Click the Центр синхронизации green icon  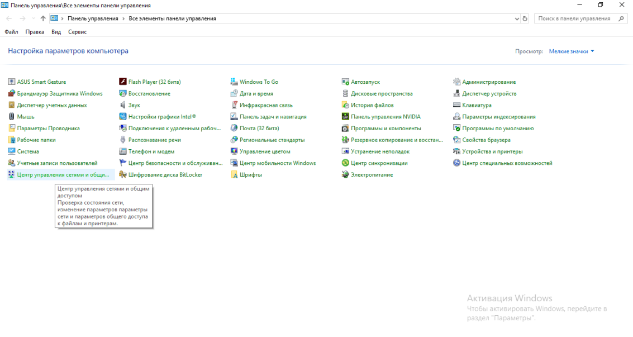[x=345, y=163]
